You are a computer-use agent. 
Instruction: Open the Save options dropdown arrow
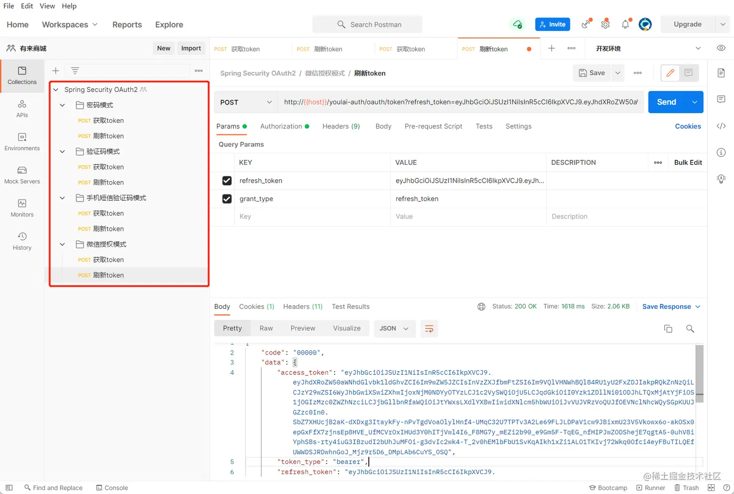point(617,73)
